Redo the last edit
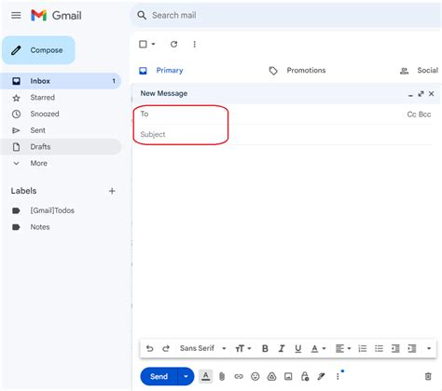 [166, 348]
